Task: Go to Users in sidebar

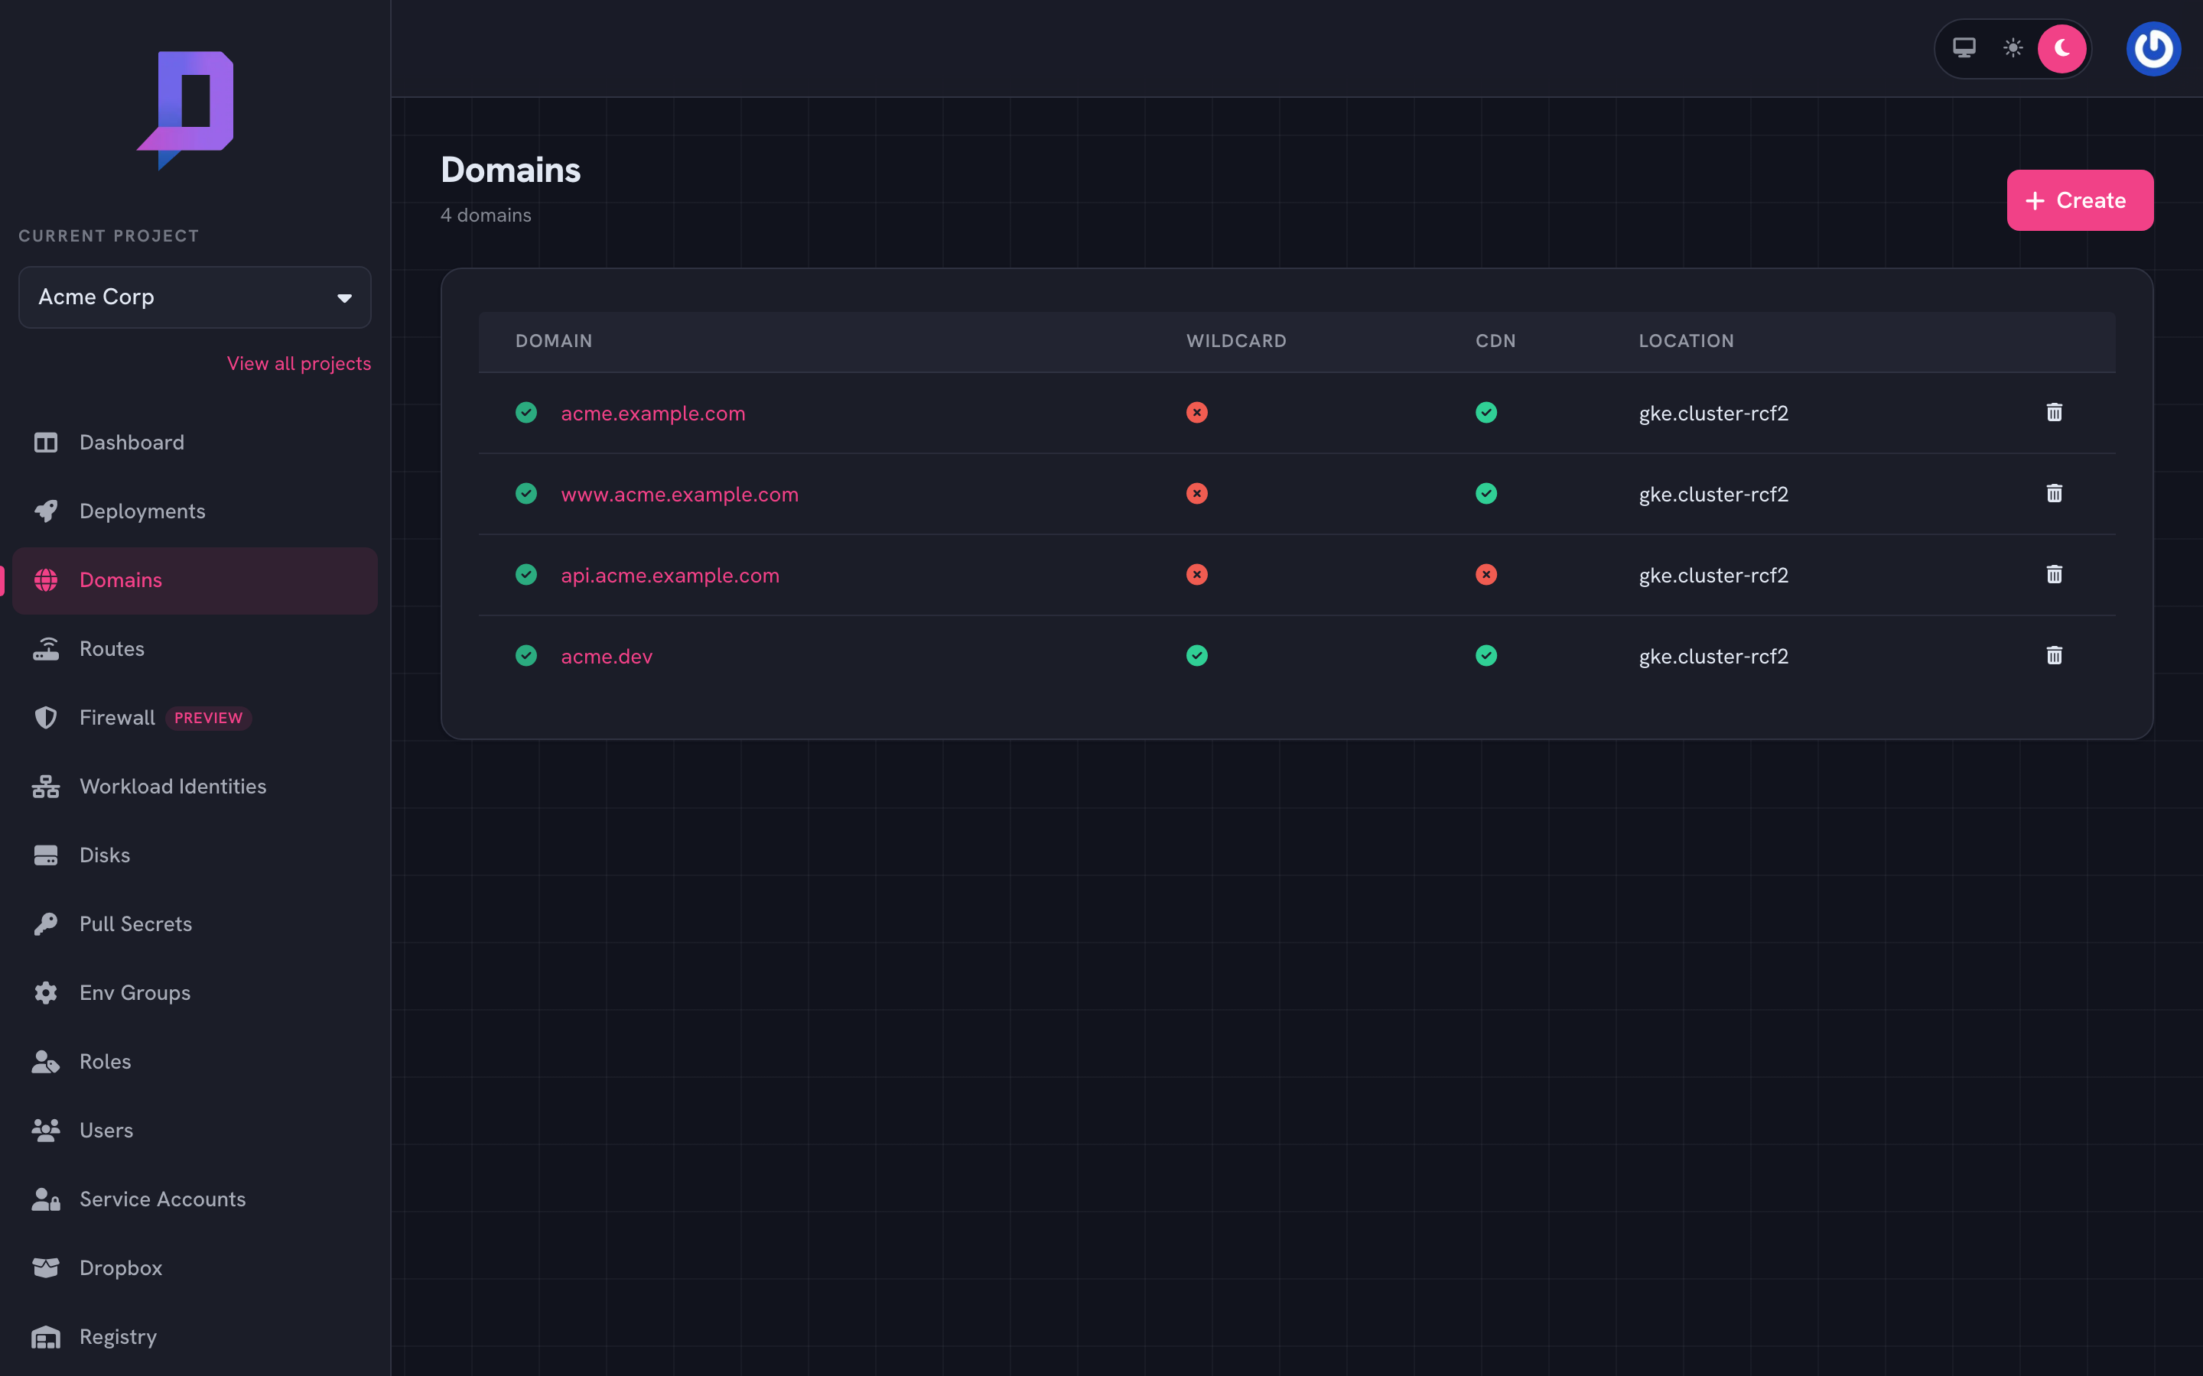Action: click(195, 1131)
